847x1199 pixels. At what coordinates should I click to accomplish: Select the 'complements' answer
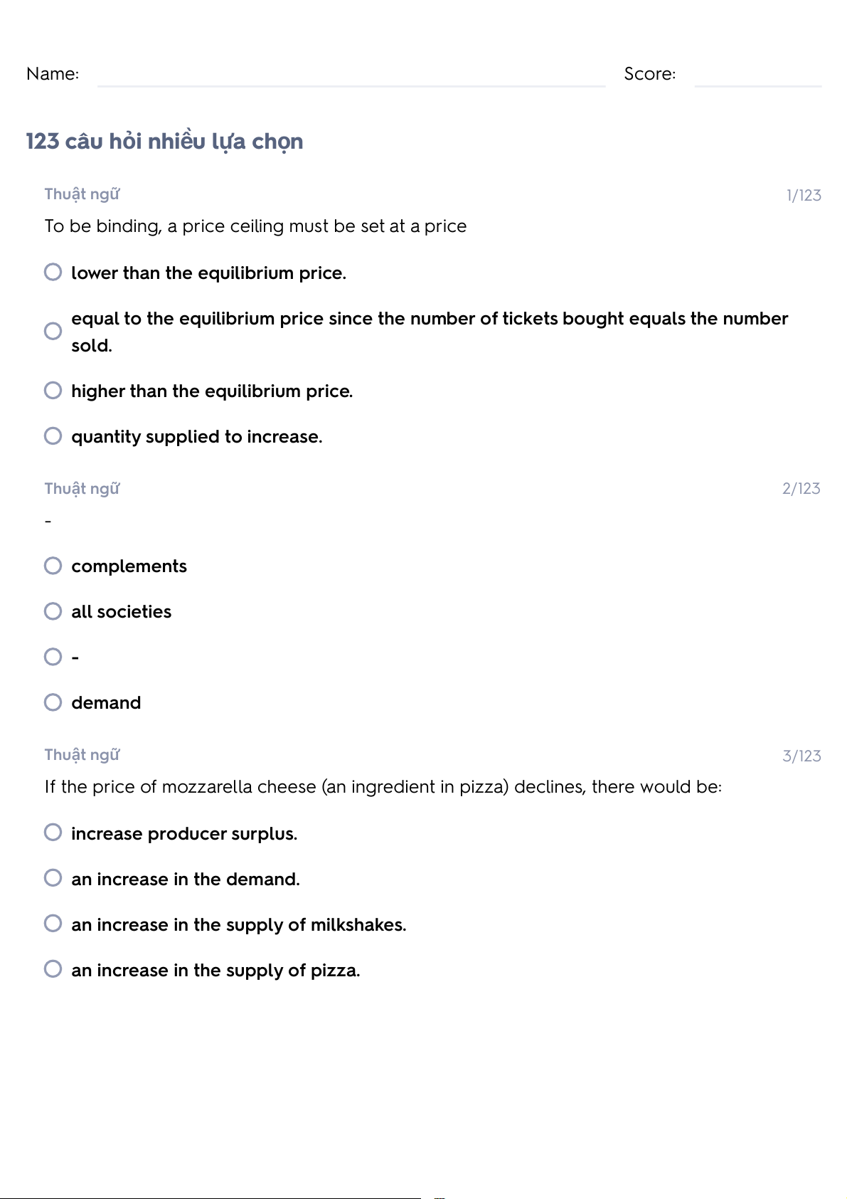tap(53, 566)
